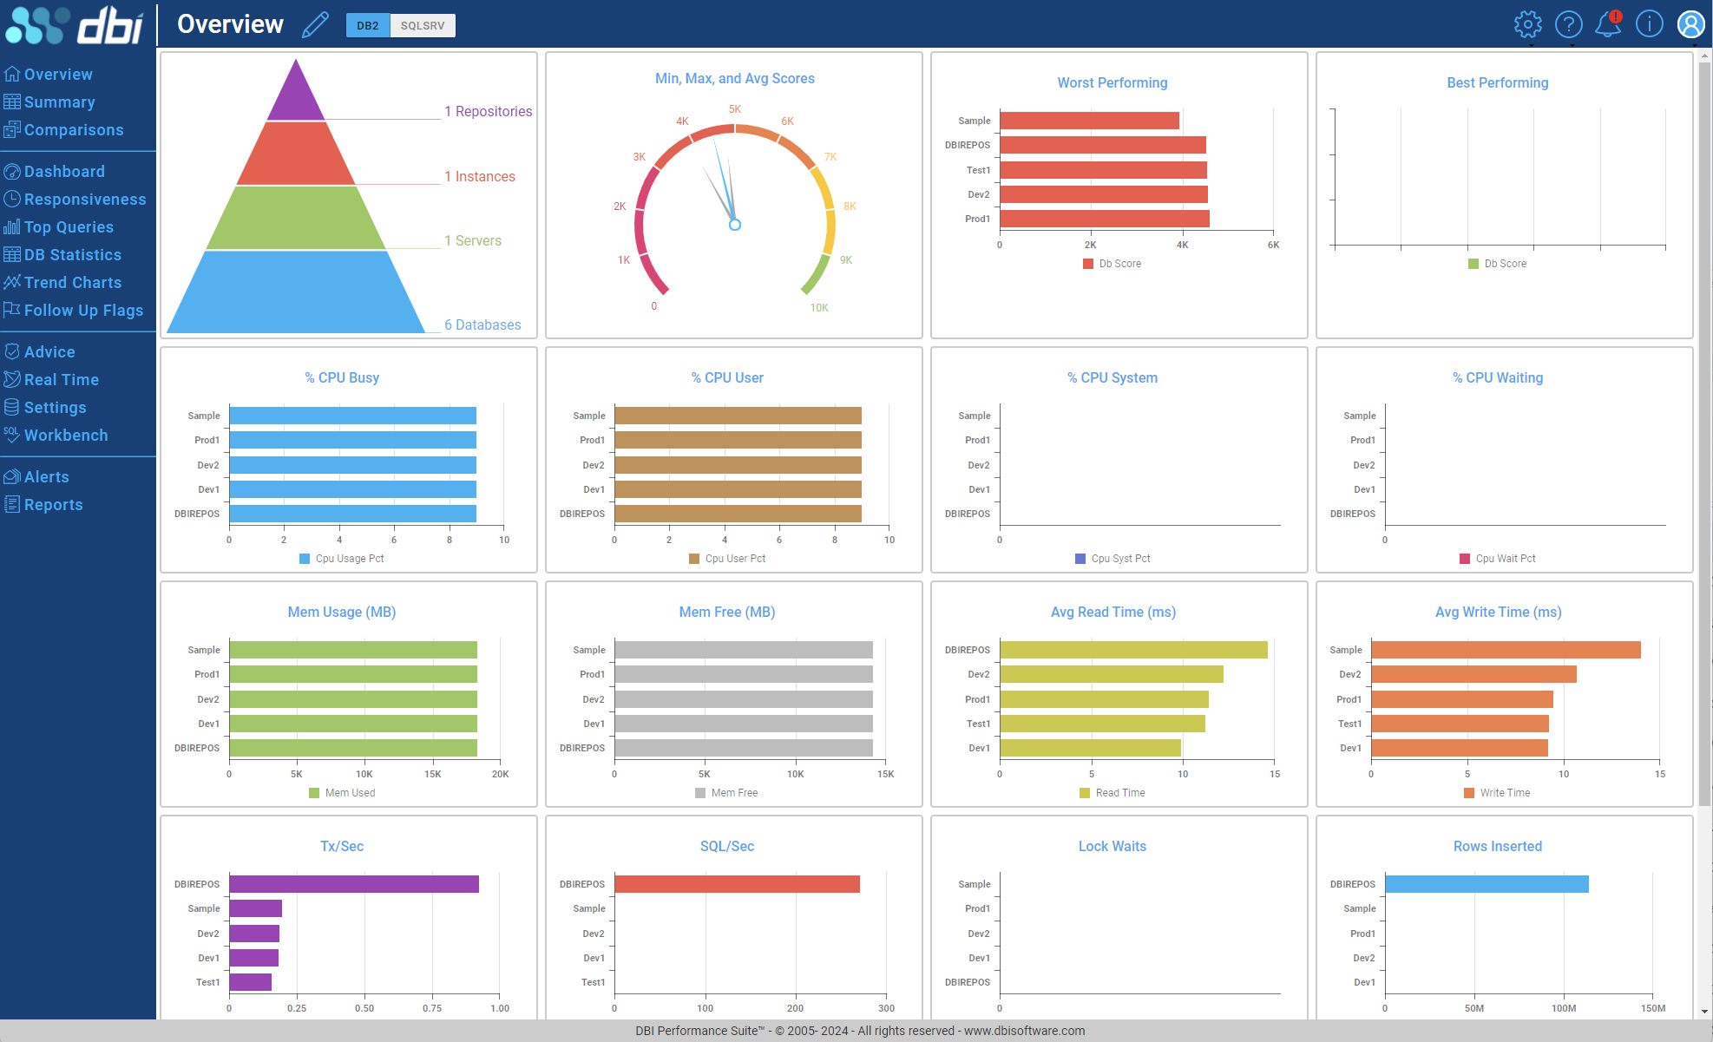Click the Advice shield icon
The height and width of the screenshot is (1042, 1713).
[x=11, y=351]
